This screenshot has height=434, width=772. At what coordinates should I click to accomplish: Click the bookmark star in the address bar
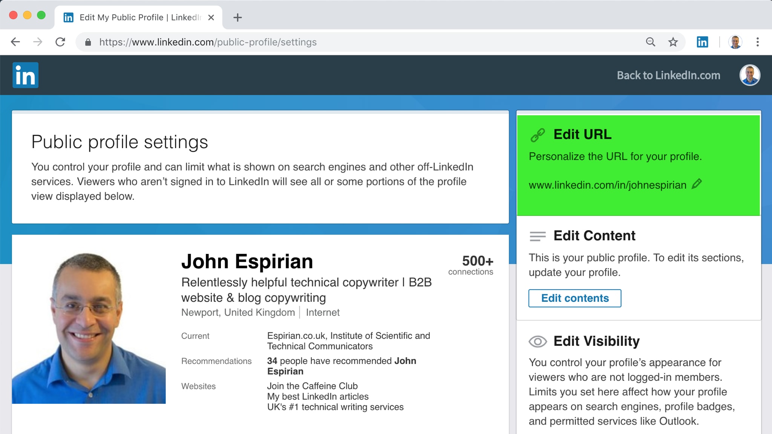672,42
